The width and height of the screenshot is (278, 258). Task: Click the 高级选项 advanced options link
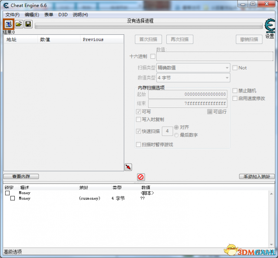tap(13, 251)
